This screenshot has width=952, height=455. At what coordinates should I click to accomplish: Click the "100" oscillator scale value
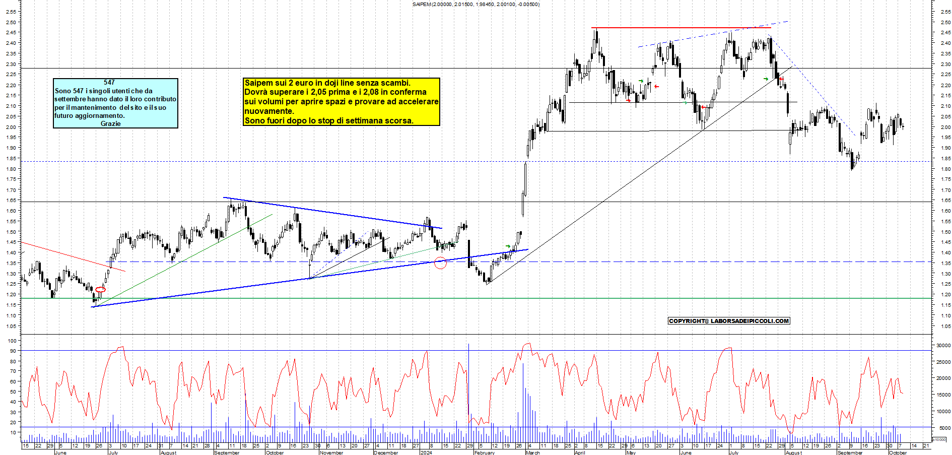[12, 341]
